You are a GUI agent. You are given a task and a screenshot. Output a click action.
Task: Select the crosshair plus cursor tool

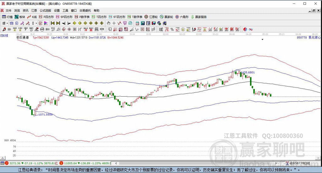[x=114, y=23]
